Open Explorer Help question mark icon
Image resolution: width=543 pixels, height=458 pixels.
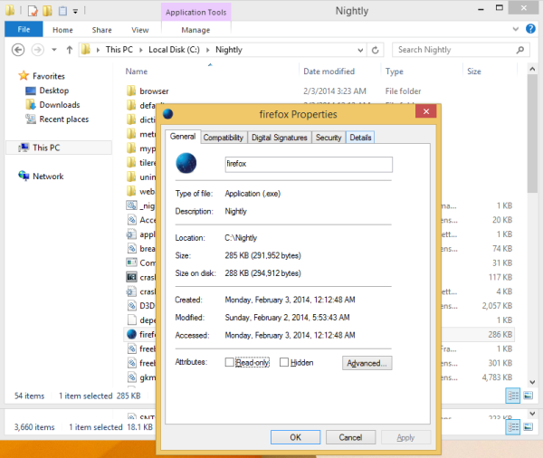coord(530,29)
